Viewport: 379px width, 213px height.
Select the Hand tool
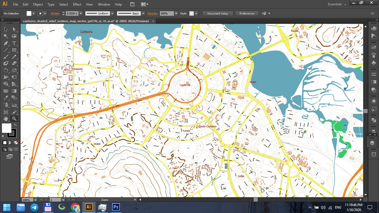coord(6,118)
